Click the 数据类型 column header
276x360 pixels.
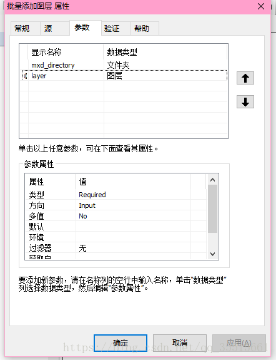point(165,52)
